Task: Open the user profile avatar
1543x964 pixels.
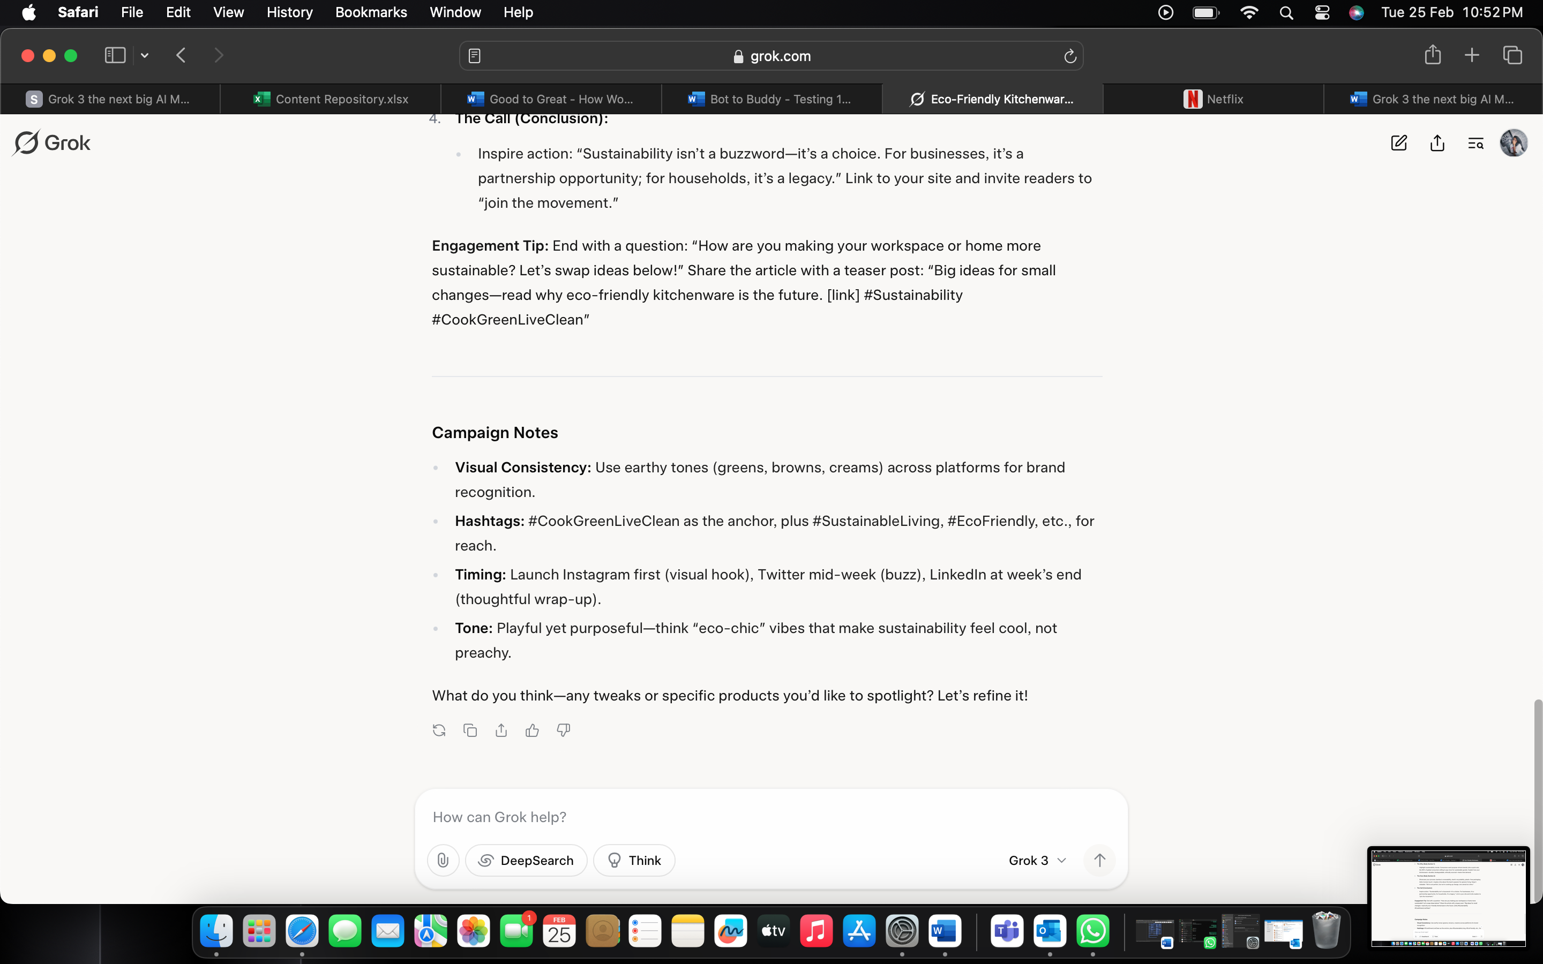Action: tap(1513, 143)
